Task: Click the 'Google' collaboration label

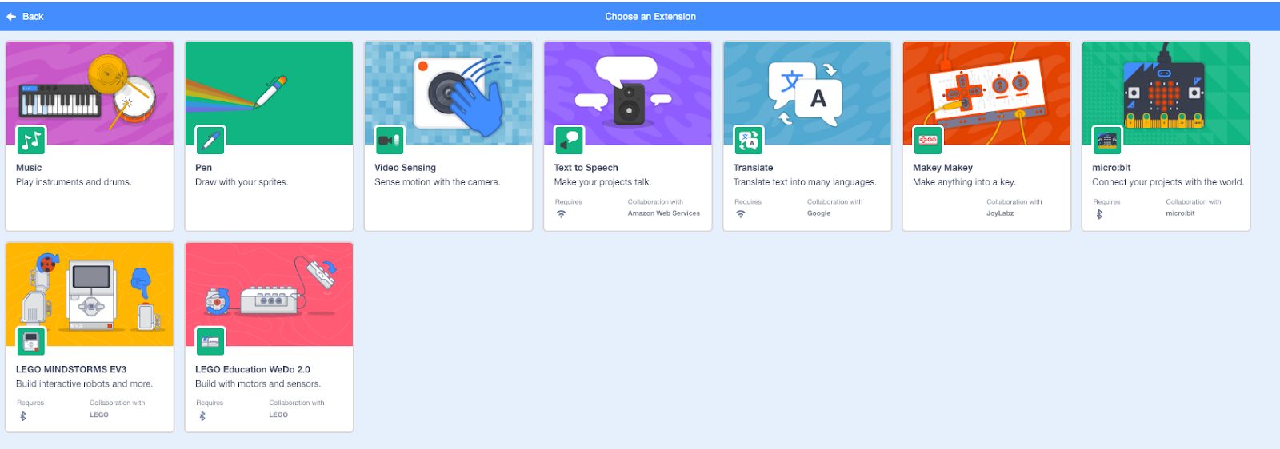Action: pos(818,213)
